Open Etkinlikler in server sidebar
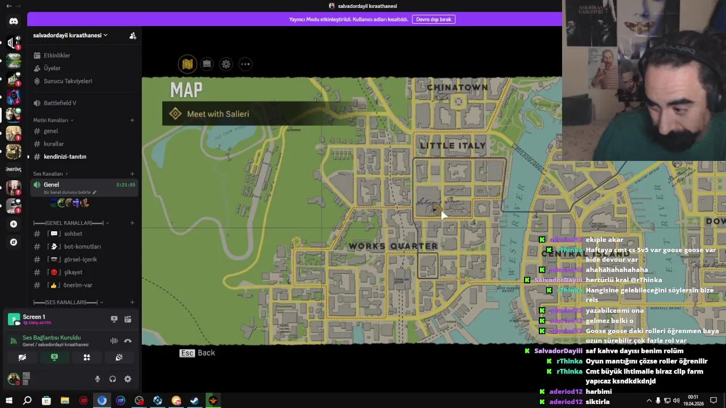 [x=84, y=56]
